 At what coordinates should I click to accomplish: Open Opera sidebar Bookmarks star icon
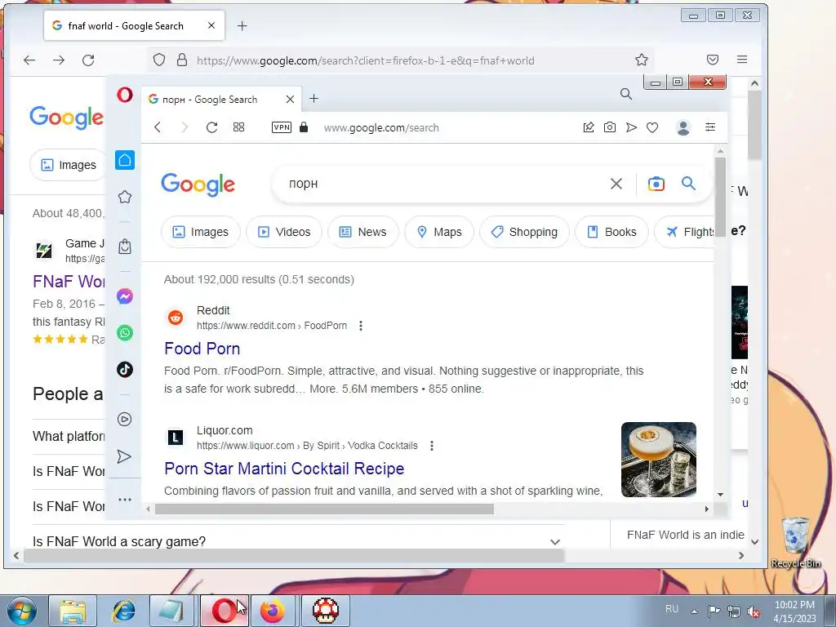pos(125,197)
